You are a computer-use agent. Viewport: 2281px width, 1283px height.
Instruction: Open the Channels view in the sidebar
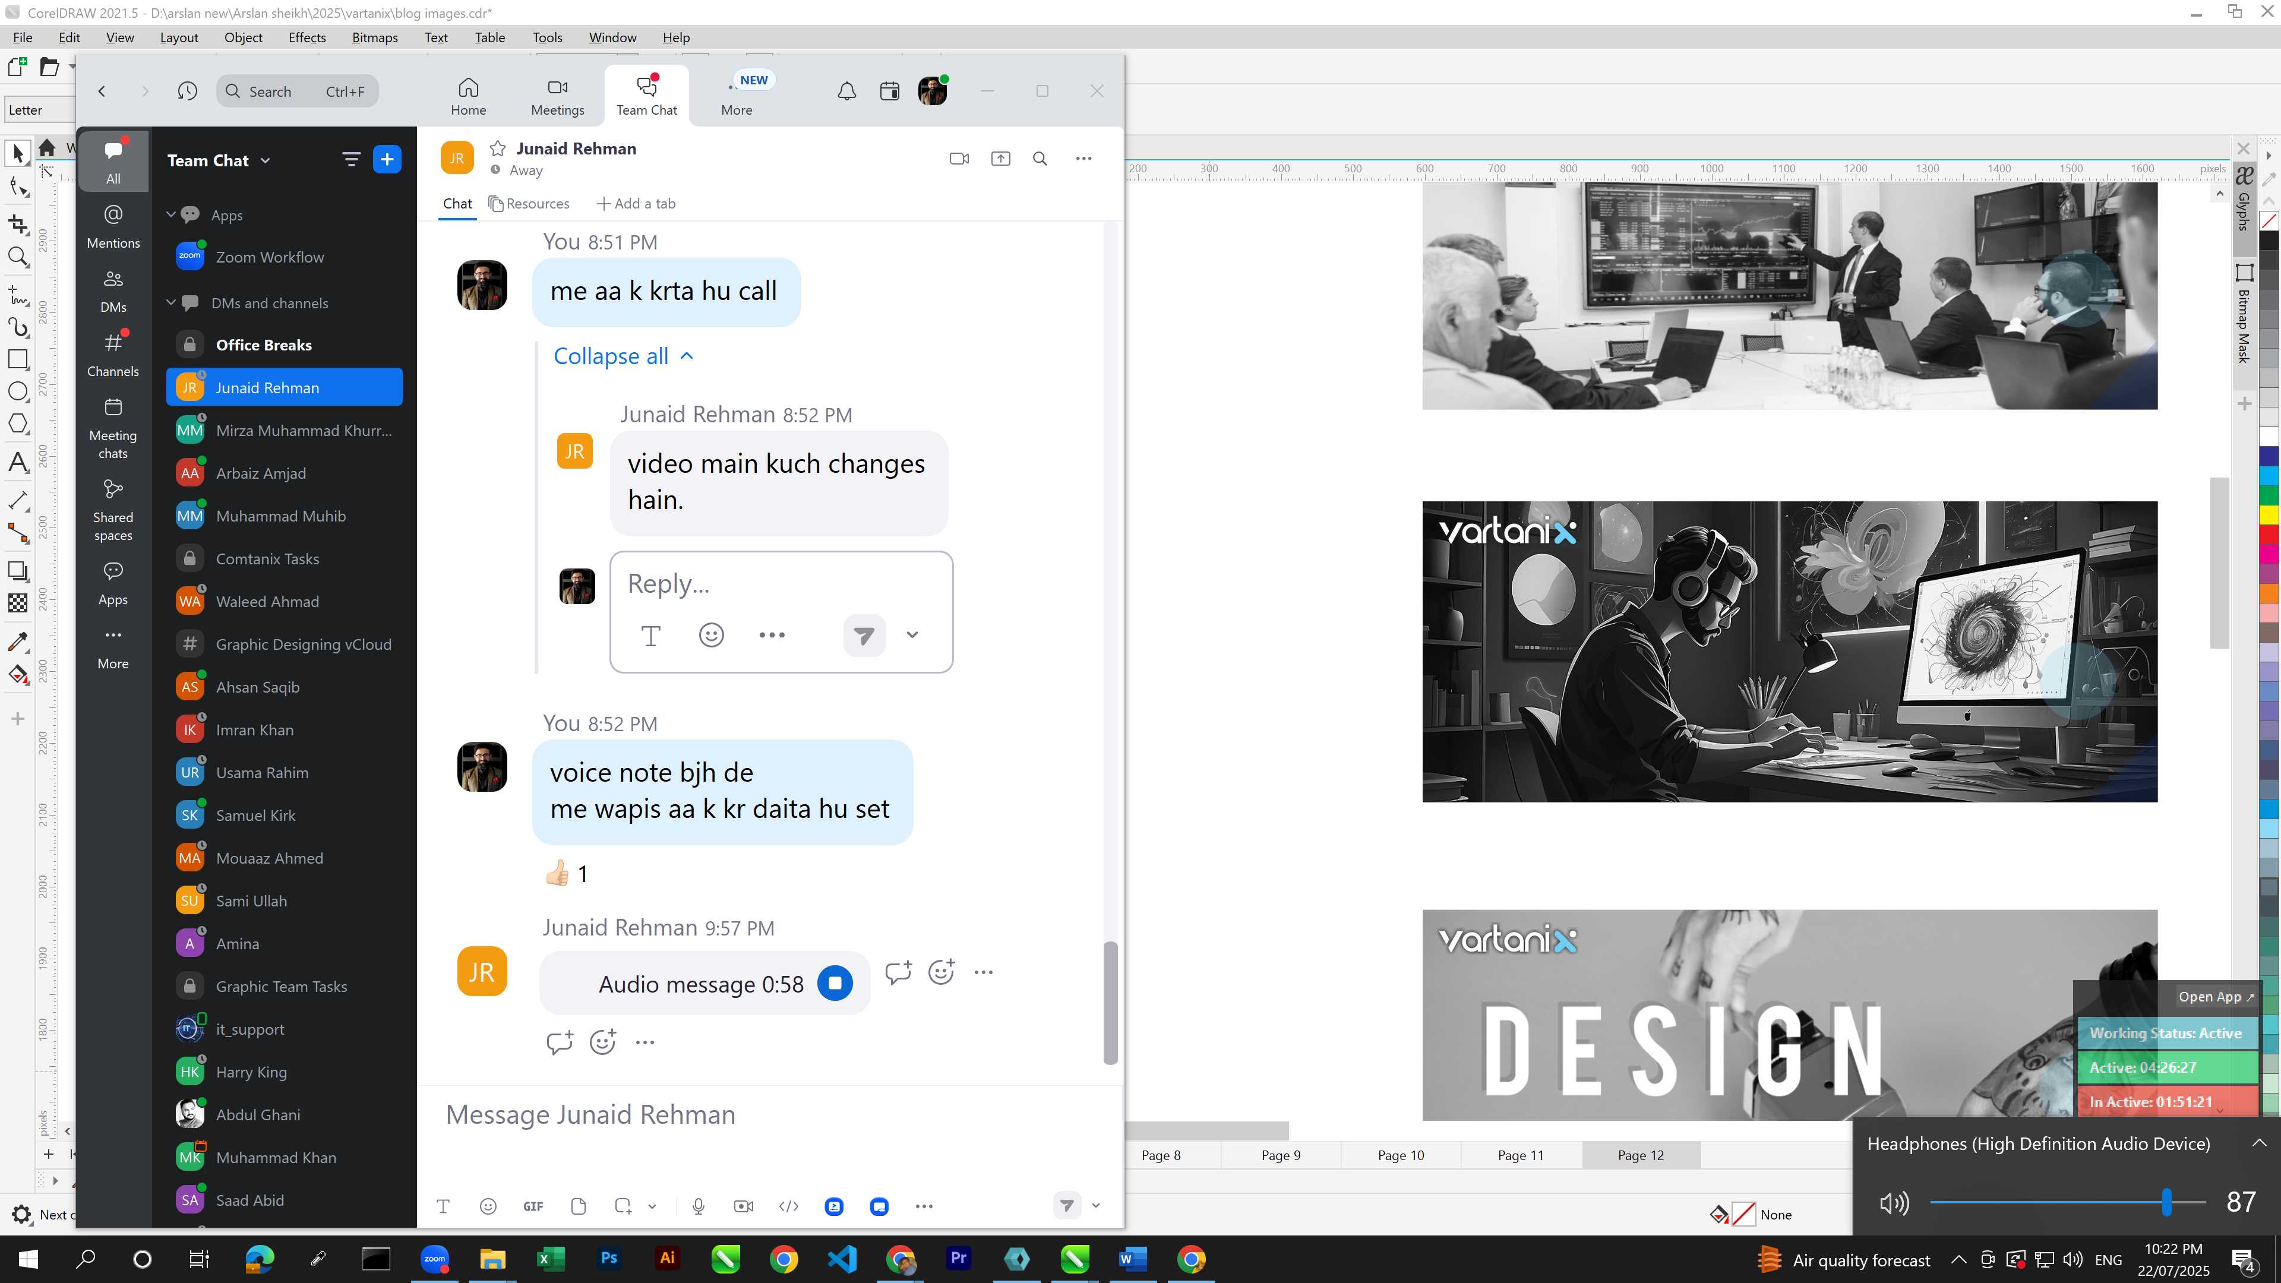click(113, 354)
